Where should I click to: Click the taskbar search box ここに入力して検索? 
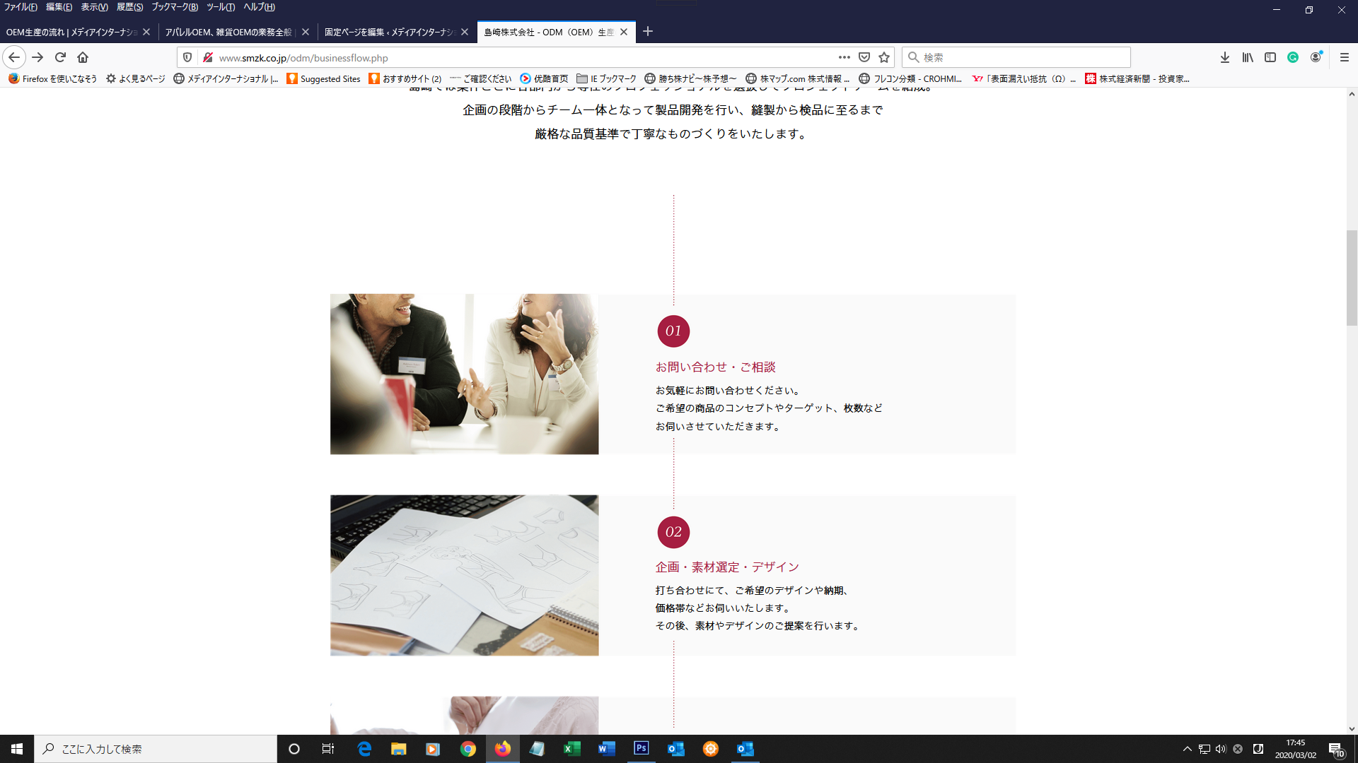tap(156, 749)
